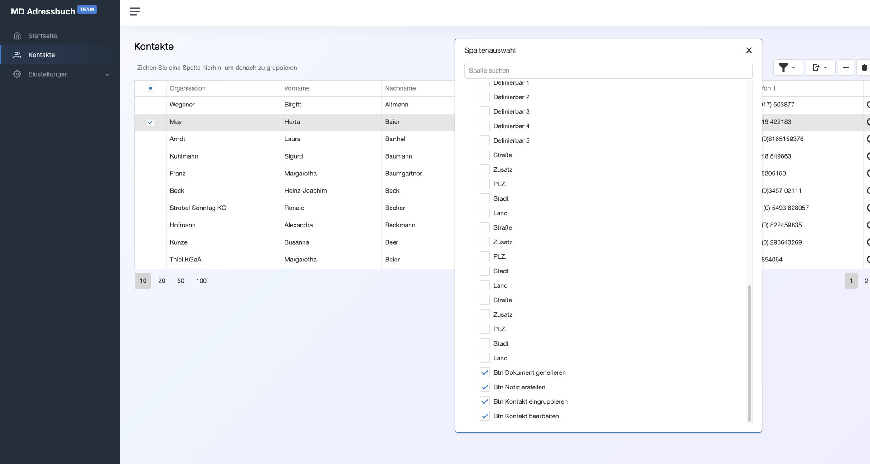Enable the Definierbar 2 column checkbox

click(x=485, y=97)
